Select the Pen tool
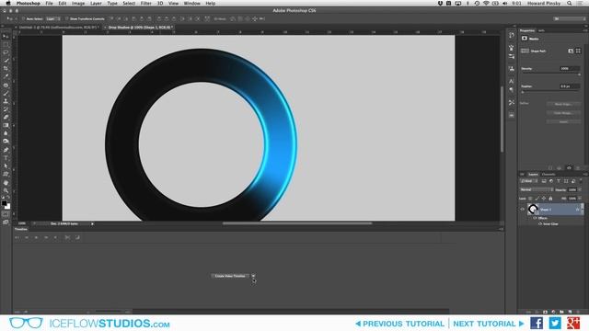The image size is (589, 331). pyautogui.click(x=6, y=150)
